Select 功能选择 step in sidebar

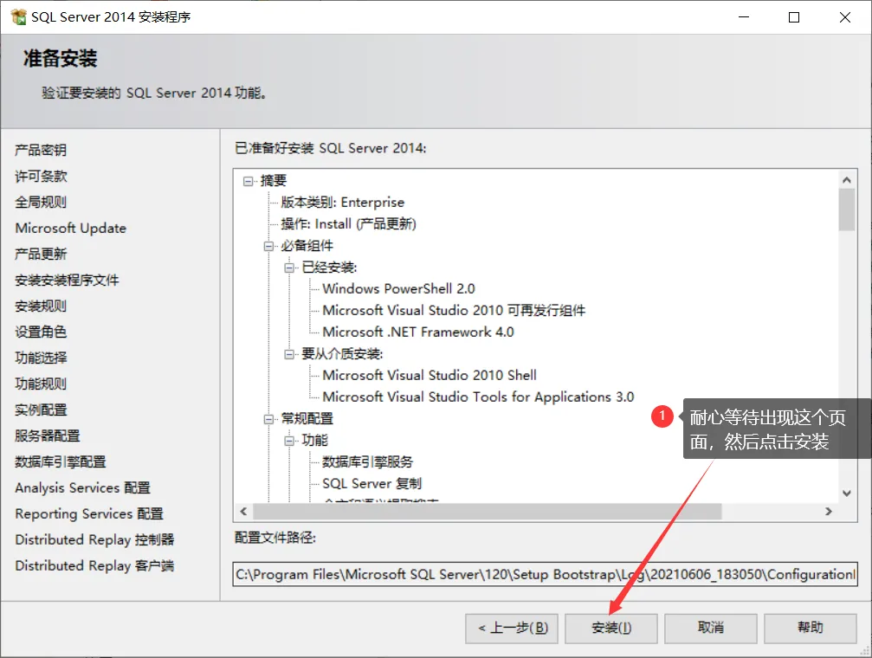[41, 358]
